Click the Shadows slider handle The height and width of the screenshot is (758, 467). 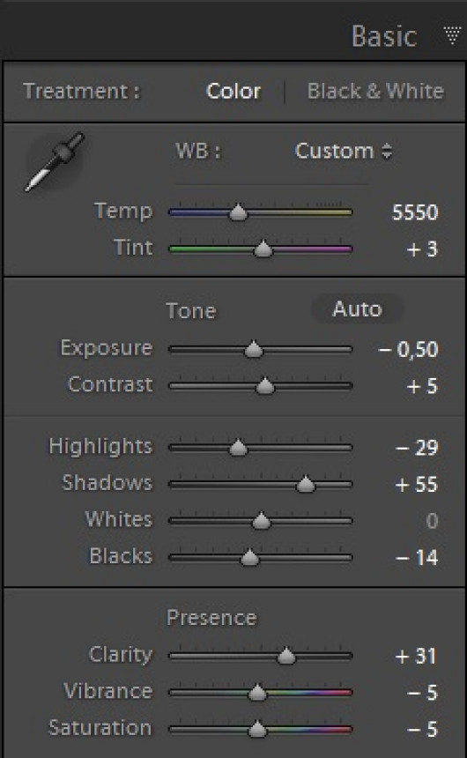305,484
